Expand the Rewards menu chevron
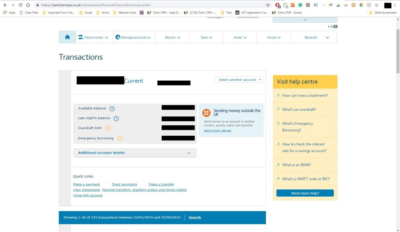The image size is (400, 232). tap(327, 37)
